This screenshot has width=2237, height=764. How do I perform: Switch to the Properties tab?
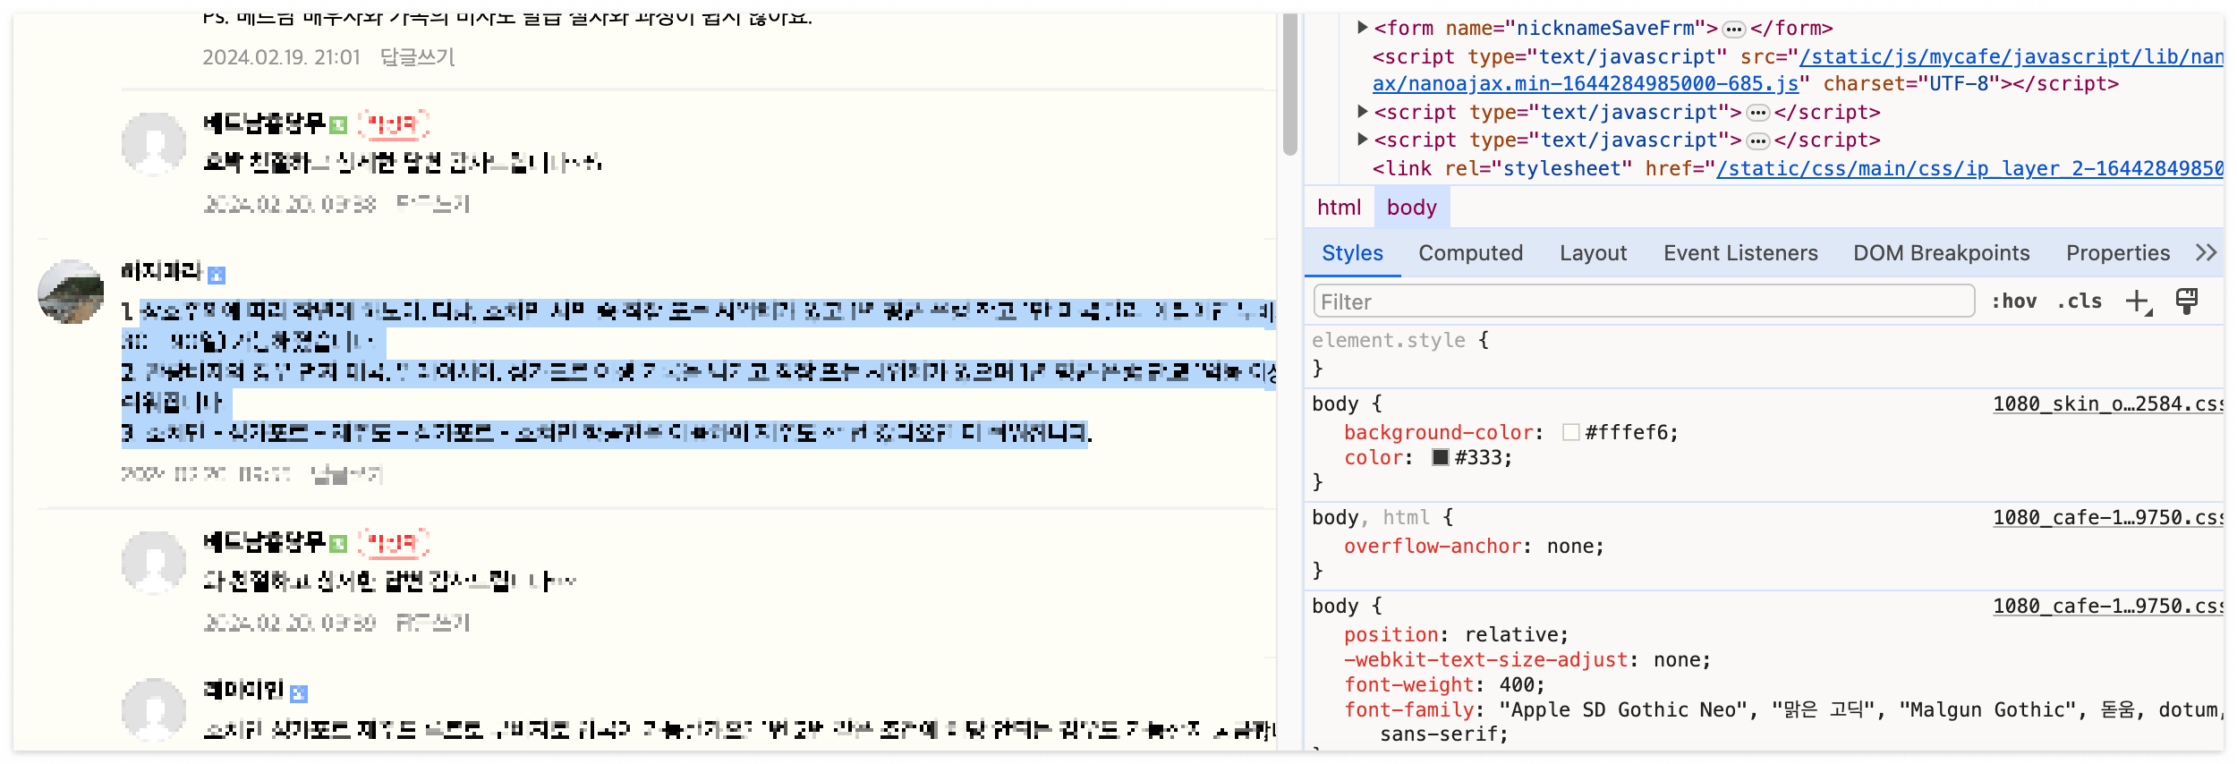(2117, 253)
